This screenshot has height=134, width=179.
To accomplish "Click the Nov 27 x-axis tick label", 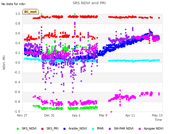I will click(x=22, y=115).
